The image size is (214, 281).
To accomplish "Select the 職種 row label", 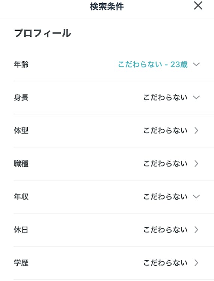I will click(21, 164).
